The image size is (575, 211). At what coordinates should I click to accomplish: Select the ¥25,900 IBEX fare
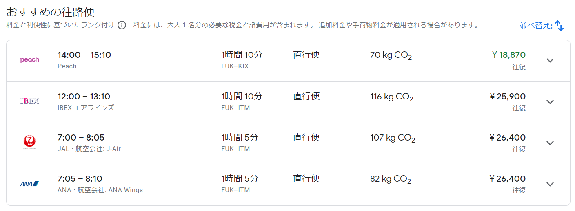coord(507,97)
